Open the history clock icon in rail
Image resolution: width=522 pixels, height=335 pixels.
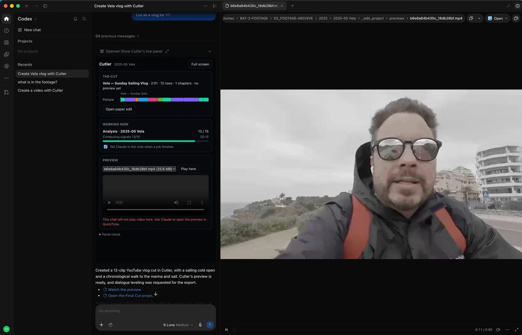pyautogui.click(x=6, y=31)
